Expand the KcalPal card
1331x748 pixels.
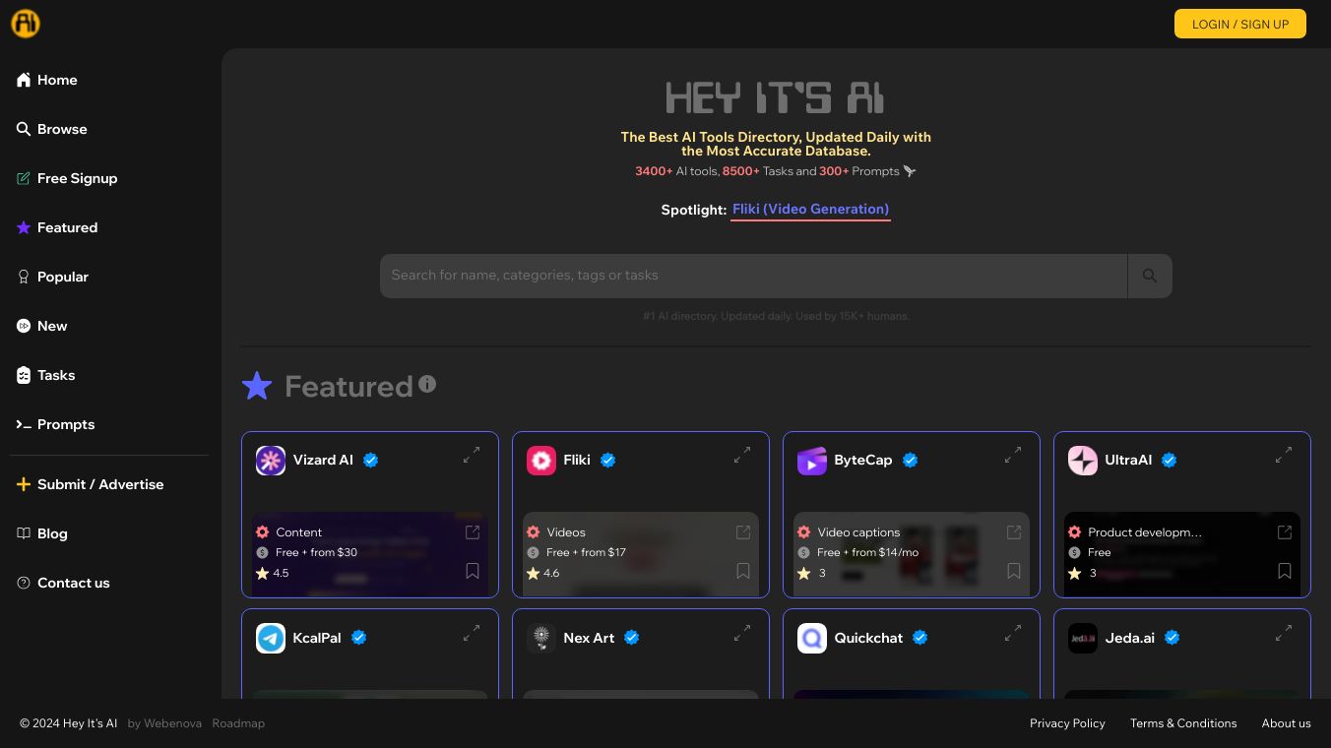tap(472, 633)
